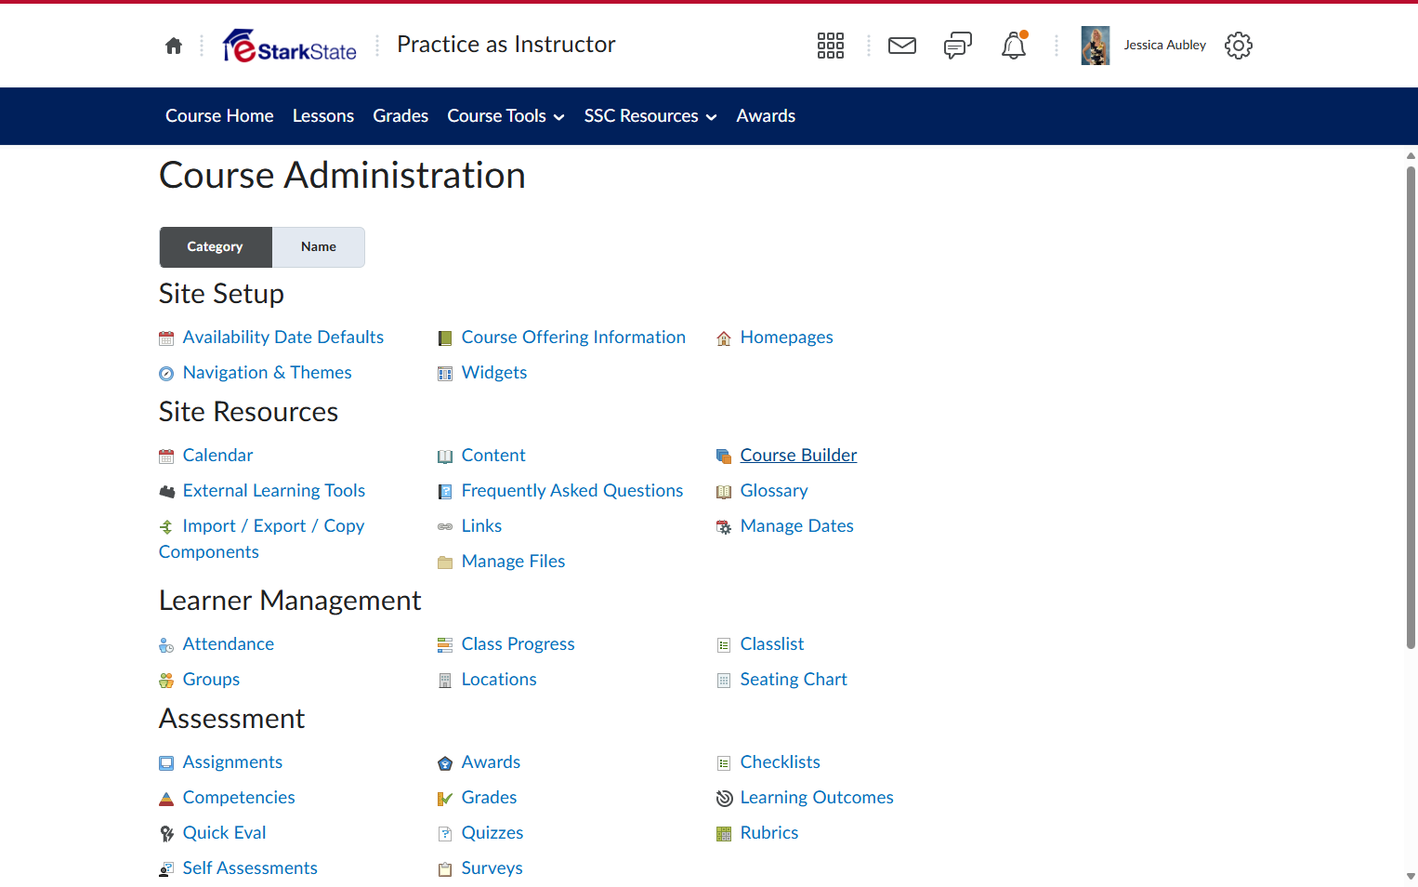
Task: Switch to Name view
Action: [319, 247]
